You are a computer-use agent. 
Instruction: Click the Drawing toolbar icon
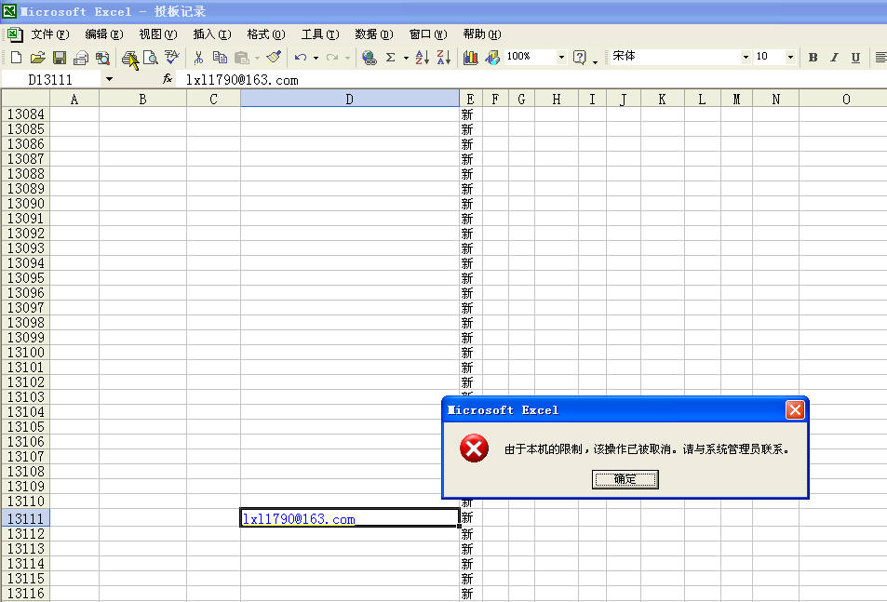(492, 57)
